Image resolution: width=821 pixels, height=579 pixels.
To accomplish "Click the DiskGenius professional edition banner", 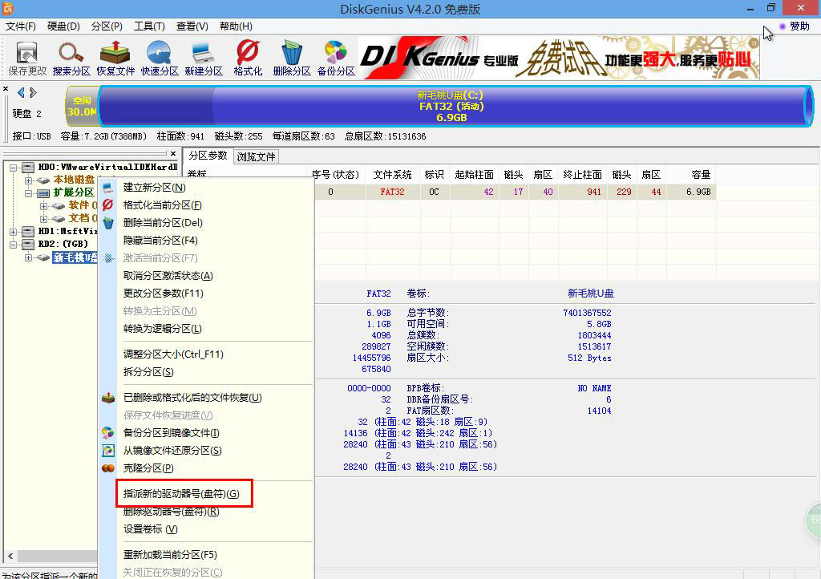I will pyautogui.click(x=559, y=58).
